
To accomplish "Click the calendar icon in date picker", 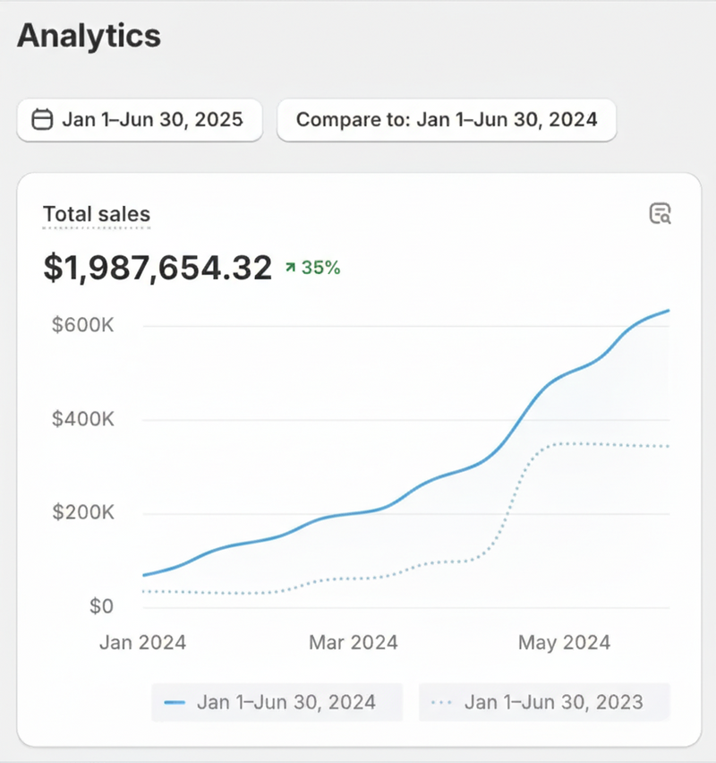I will 42,120.
